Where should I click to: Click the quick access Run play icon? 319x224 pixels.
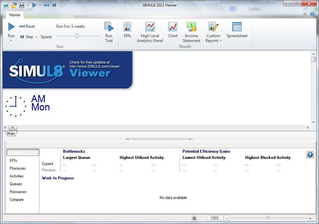34,5
